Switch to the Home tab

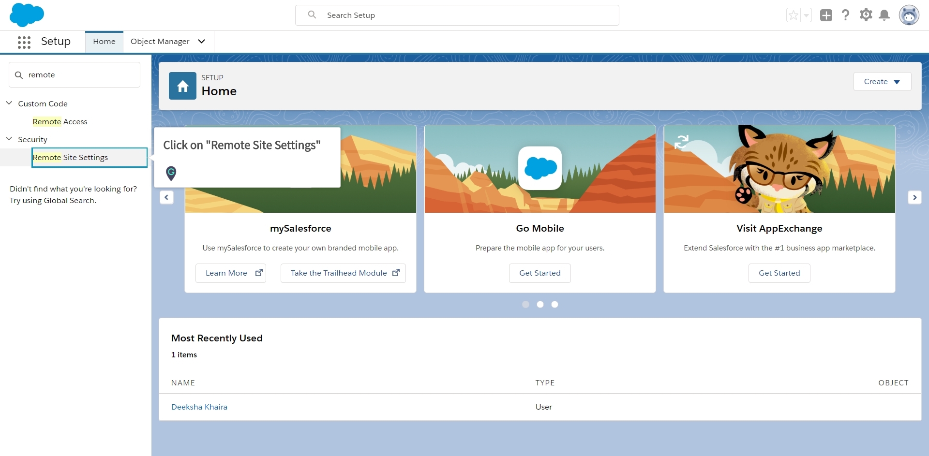pos(104,42)
